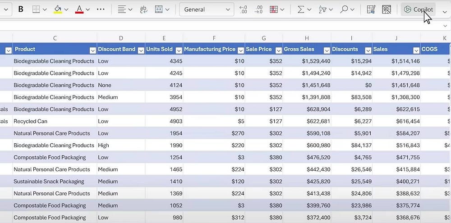Screen dimensions: 451x223
Task: Select the High discount band cell
Action: tap(121, 146)
